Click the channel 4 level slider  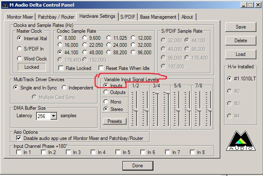pos(168,92)
